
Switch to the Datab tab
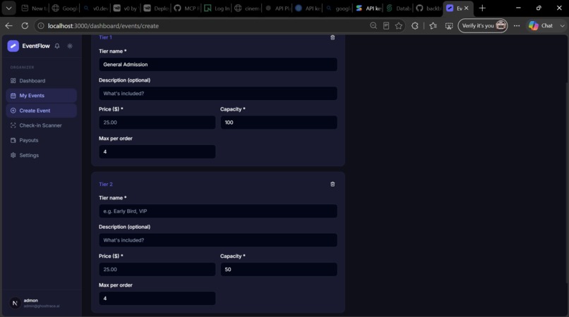point(398,8)
